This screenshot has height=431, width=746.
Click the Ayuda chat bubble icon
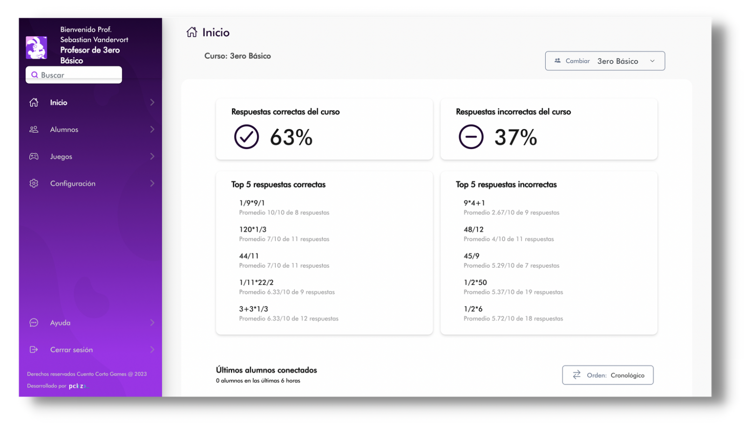pyautogui.click(x=34, y=323)
